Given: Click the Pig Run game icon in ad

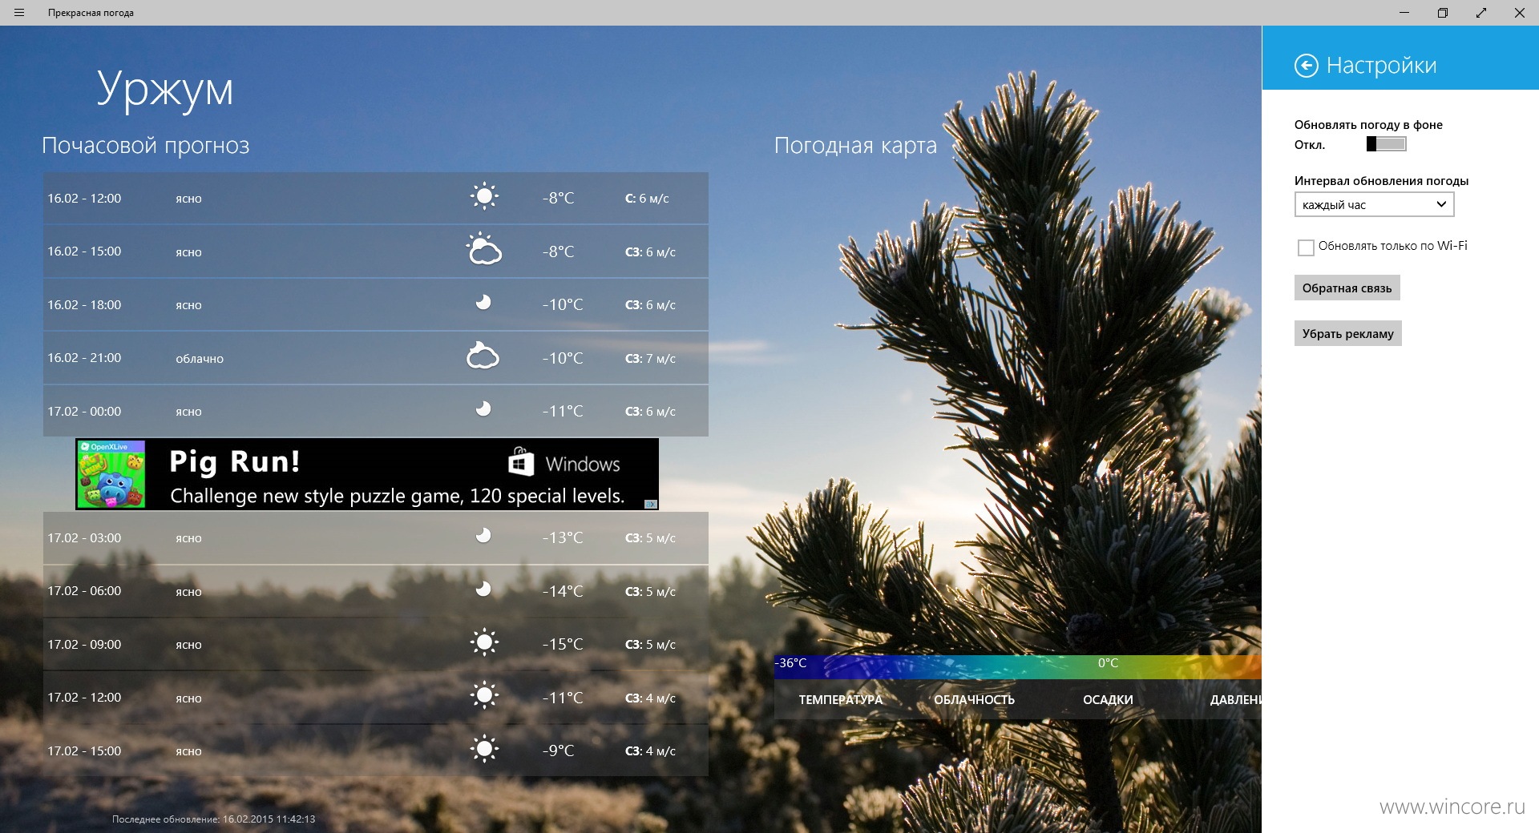Looking at the screenshot, I should coord(111,473).
